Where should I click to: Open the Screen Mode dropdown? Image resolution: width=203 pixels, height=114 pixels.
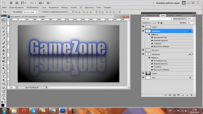(x=49, y=3)
